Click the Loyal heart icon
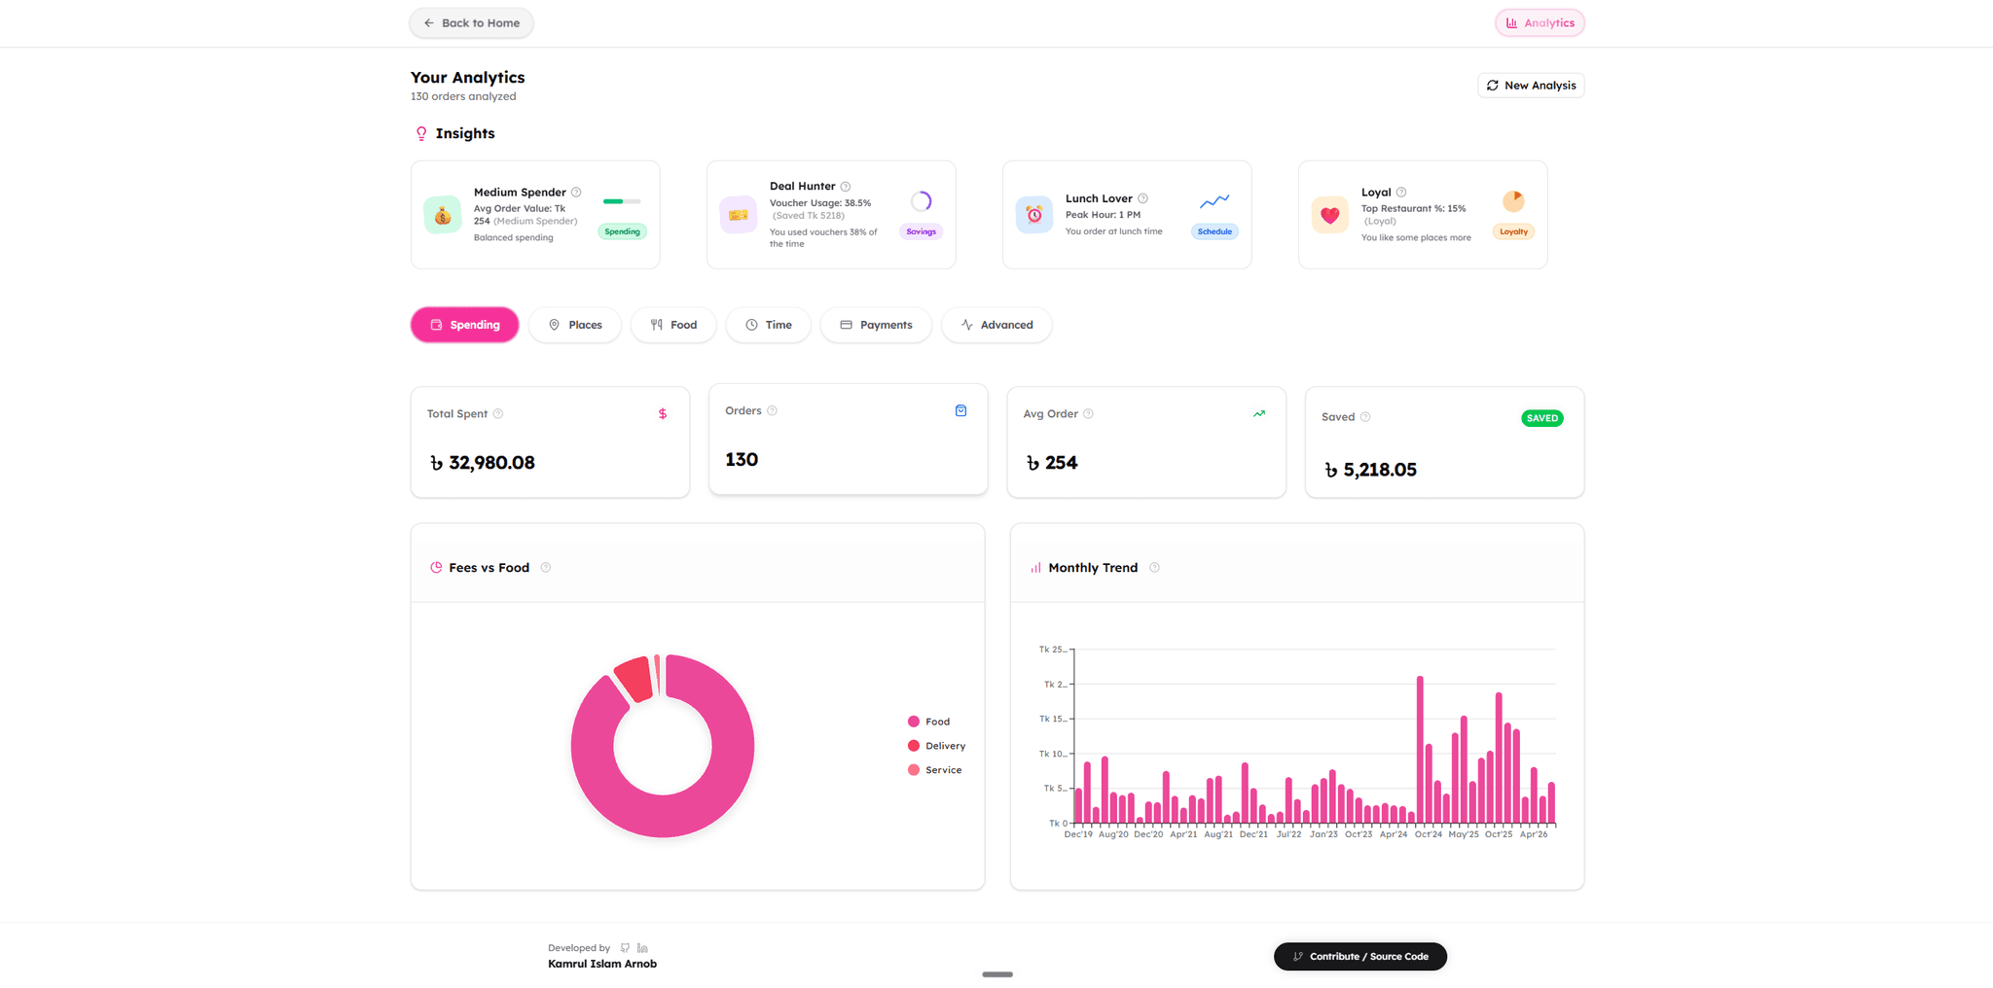 point(1330,215)
